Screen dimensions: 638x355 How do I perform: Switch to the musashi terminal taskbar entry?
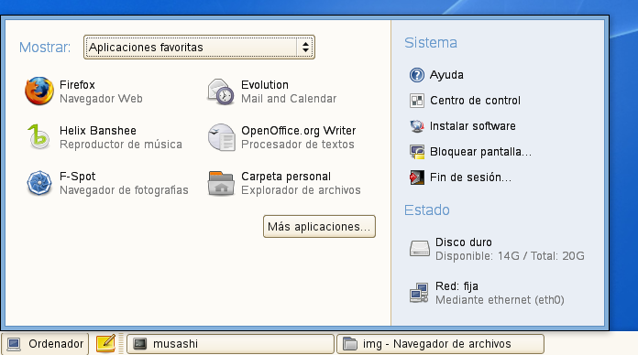(230, 344)
